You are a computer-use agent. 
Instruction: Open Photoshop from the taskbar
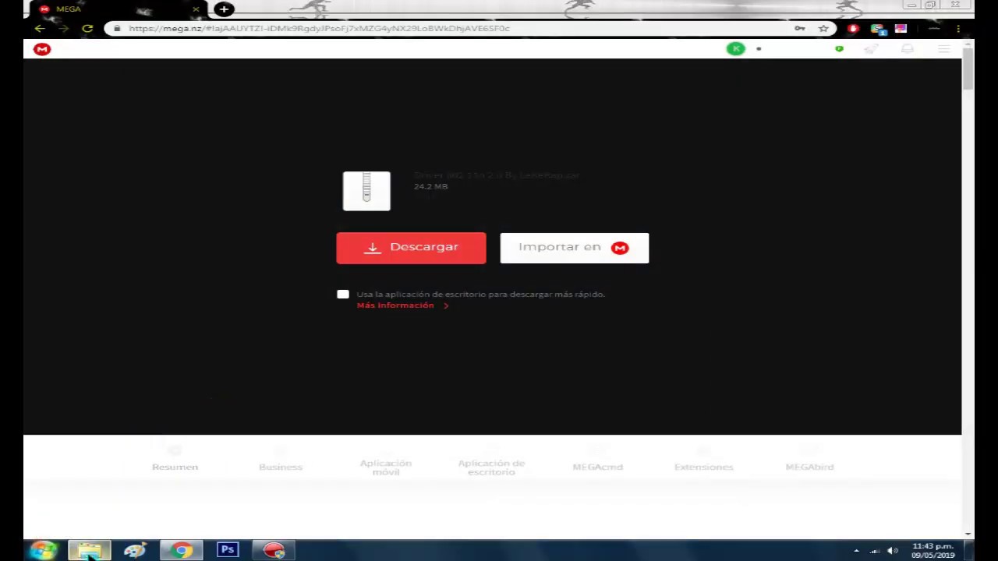(227, 550)
